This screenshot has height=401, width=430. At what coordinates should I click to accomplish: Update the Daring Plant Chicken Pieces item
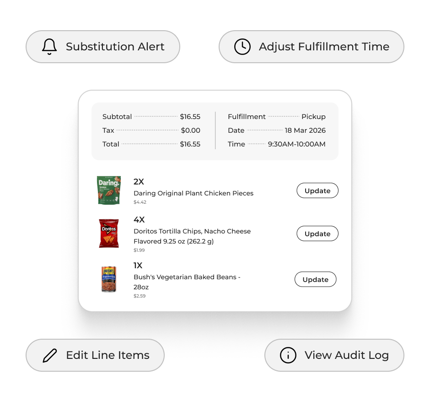pos(317,191)
